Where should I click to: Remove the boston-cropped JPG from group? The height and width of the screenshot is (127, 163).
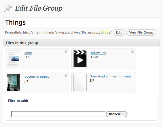[66, 75]
